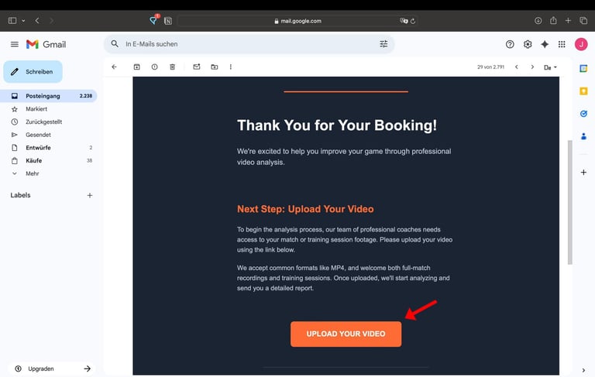The width and height of the screenshot is (595, 377).
Task: Open input tools language dropdown
Action: click(x=551, y=67)
